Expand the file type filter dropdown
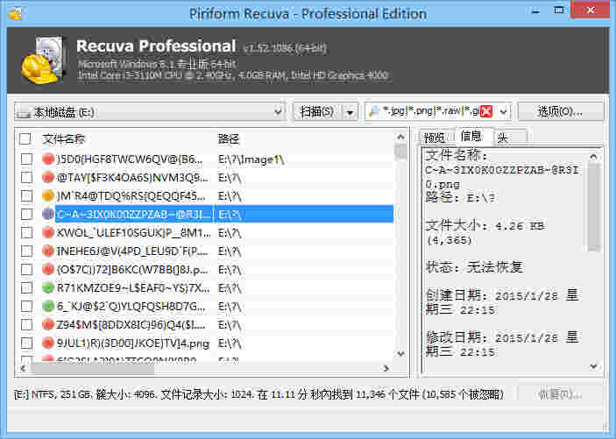 pos(503,112)
